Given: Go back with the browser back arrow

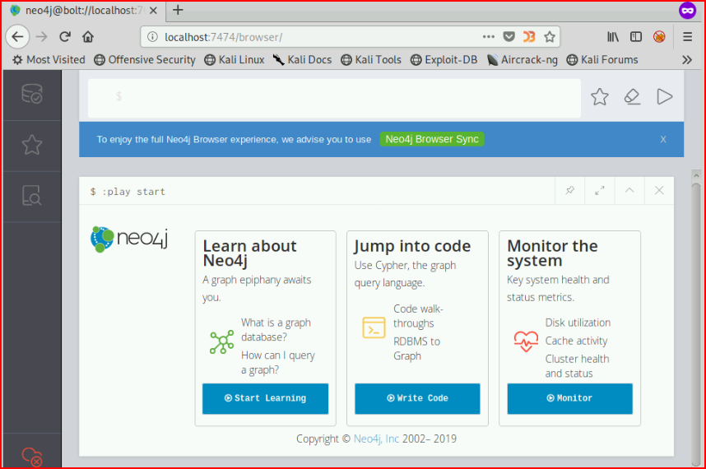Looking at the screenshot, I should click(17, 37).
